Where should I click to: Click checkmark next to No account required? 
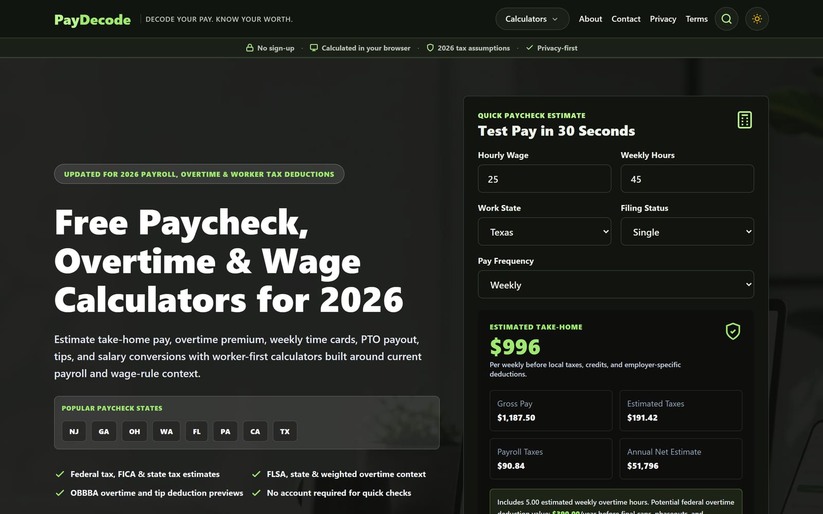[x=256, y=493]
